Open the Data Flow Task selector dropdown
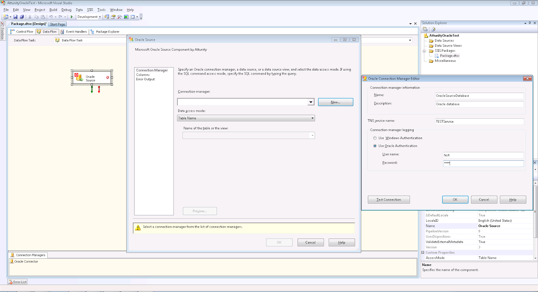The image size is (538, 292). click(x=410, y=40)
